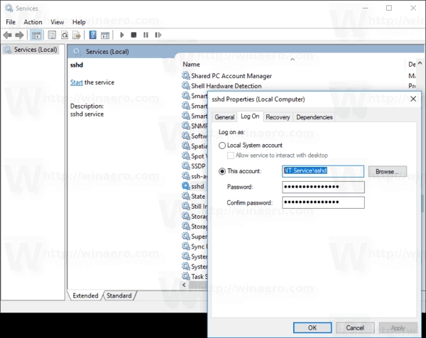Toggle Show/Hide Console Tree icon
This screenshot has width=426, height=338.
pyautogui.click(x=36, y=34)
